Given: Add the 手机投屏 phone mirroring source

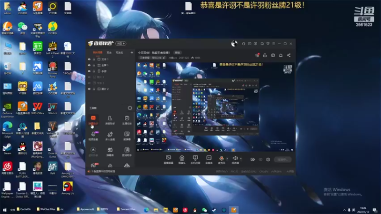Looking at the screenshot, I should (195, 160).
